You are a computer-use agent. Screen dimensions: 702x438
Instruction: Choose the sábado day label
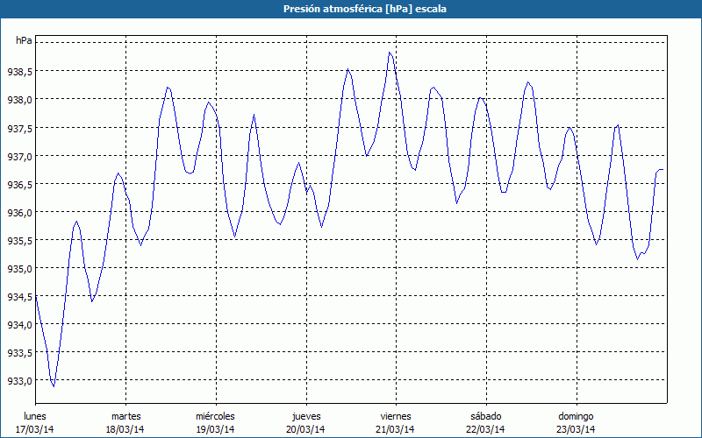(x=485, y=416)
